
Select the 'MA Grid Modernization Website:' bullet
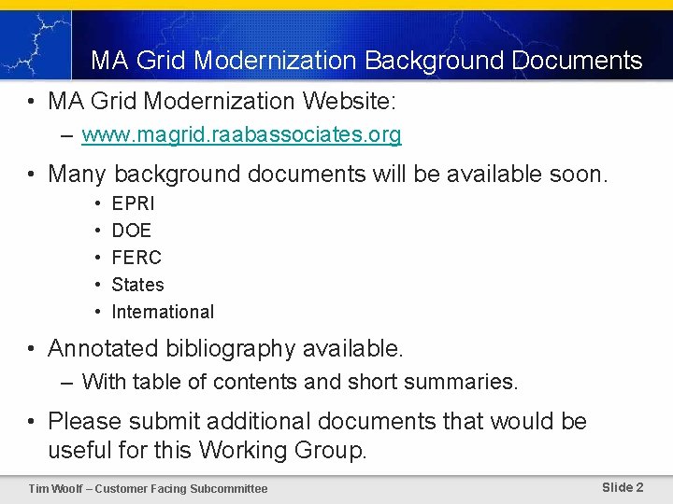pyautogui.click(x=222, y=101)
